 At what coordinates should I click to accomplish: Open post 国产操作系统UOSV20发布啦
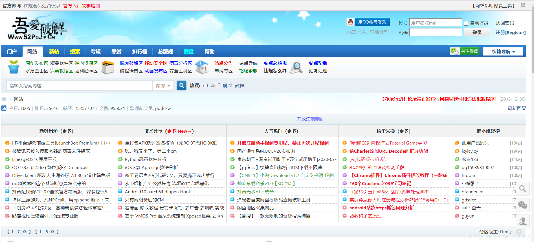point(266,151)
